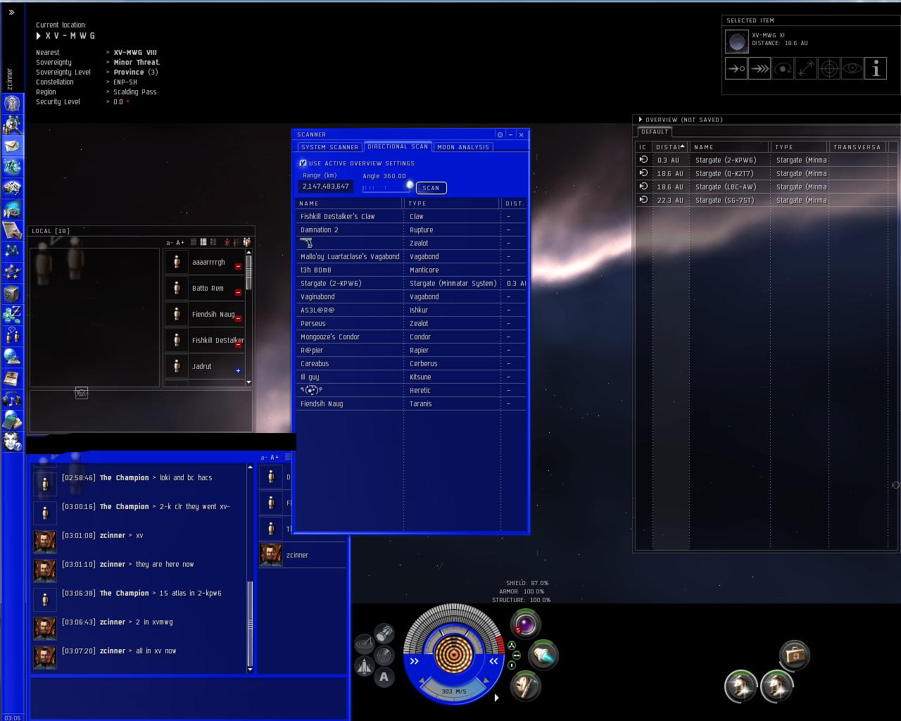Enable Use Active Overview Settings checkbox
901x721 pixels.
[303, 163]
